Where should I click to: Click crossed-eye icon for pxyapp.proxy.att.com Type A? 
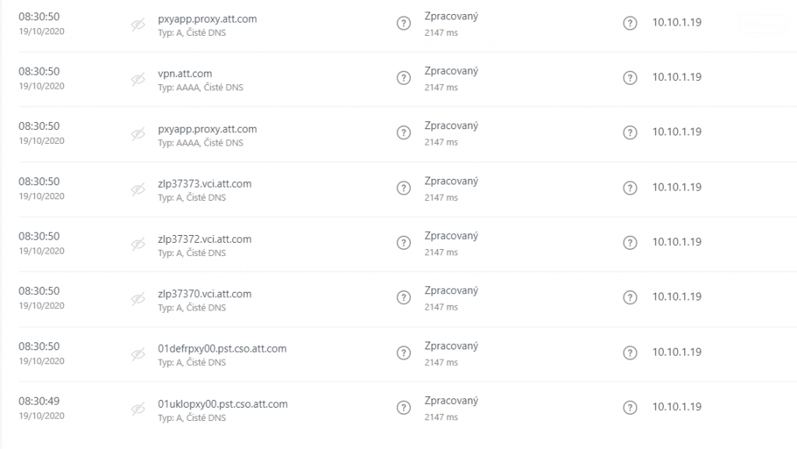click(139, 24)
